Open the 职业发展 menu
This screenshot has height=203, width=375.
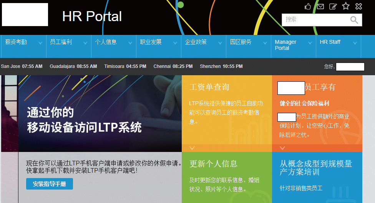tap(151, 42)
